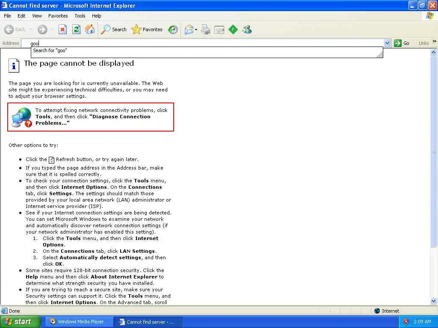
Task: Click the Forward arrow button
Action: click(x=42, y=29)
